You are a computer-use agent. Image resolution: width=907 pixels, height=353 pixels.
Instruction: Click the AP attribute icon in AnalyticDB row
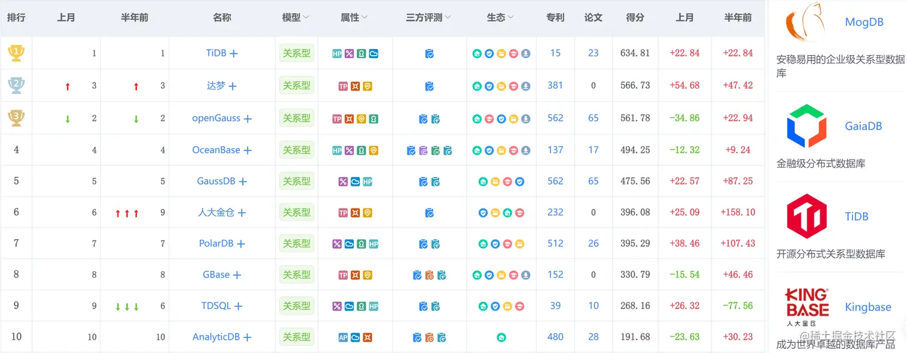(343, 337)
